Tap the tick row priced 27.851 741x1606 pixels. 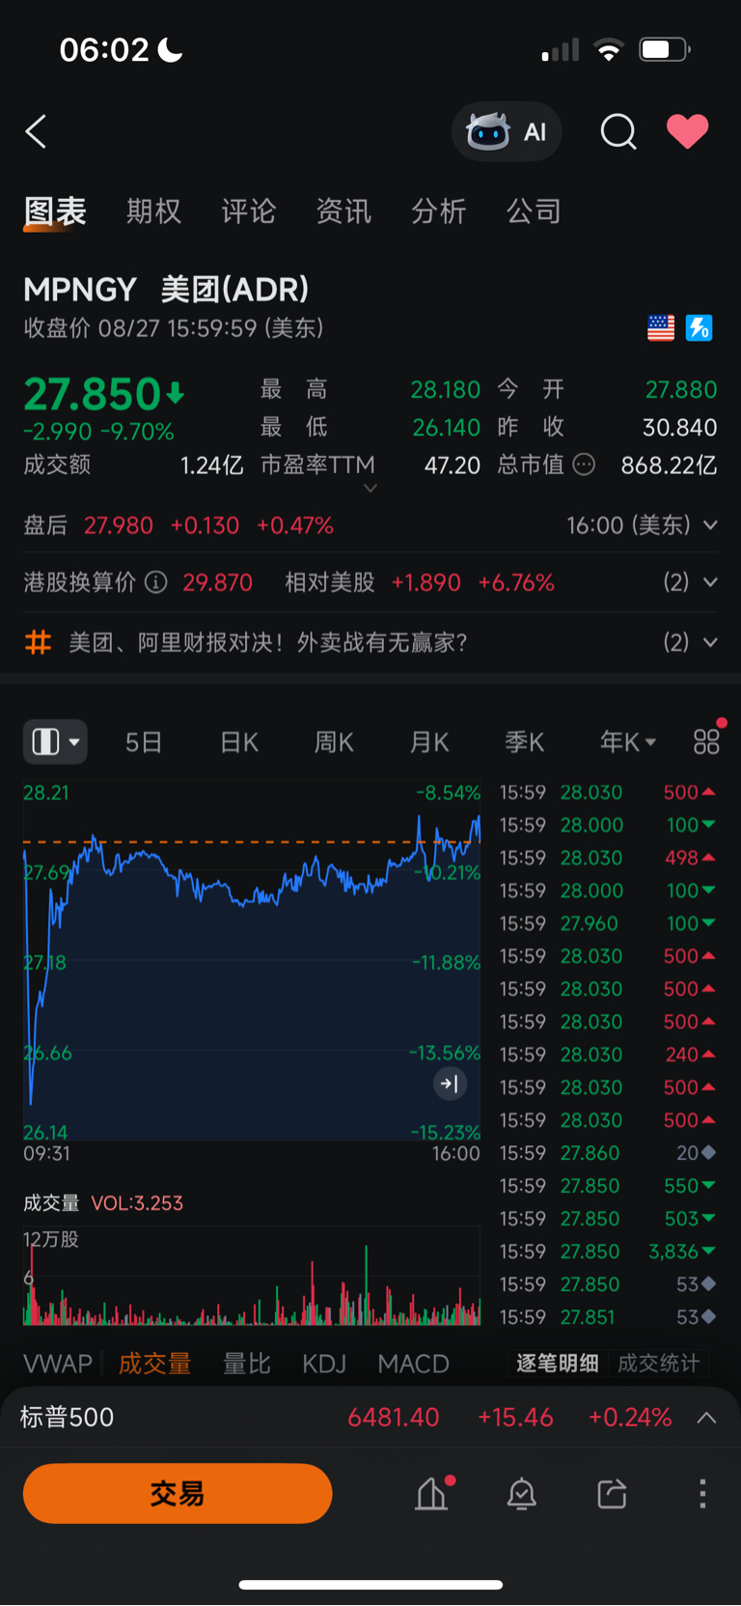pos(608,1317)
